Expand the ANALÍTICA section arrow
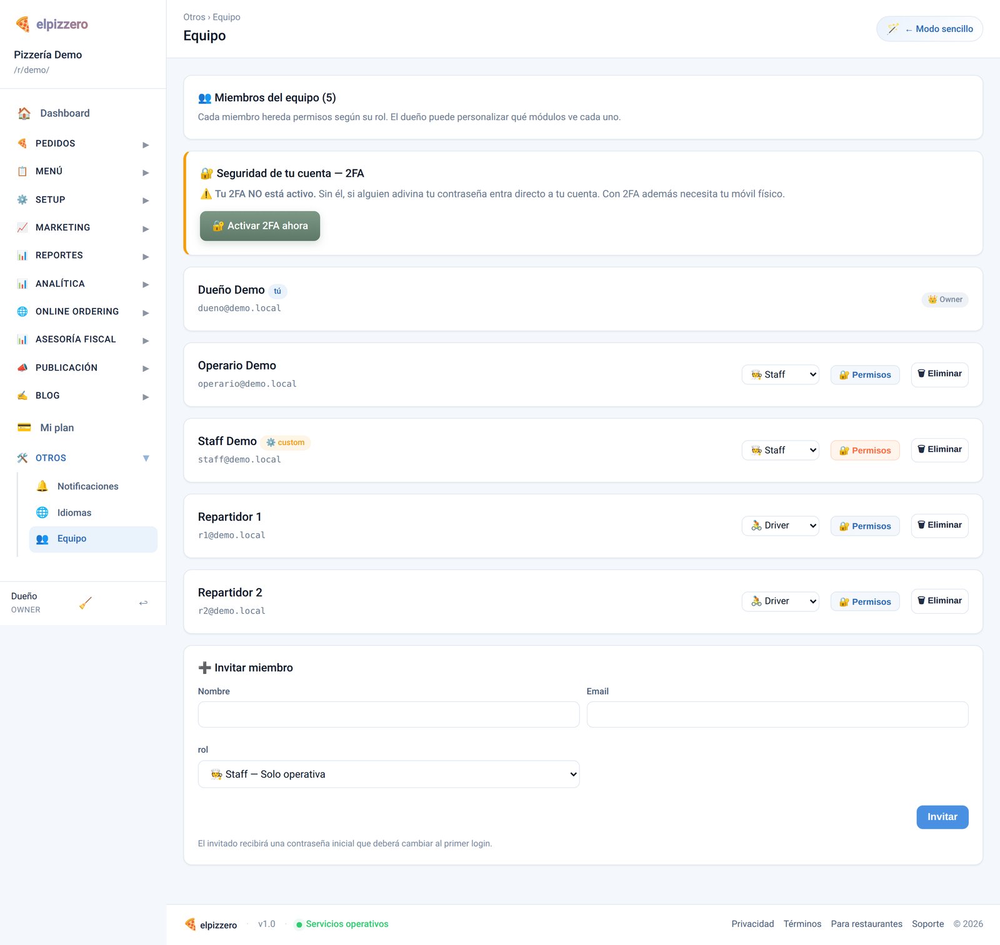 click(146, 284)
